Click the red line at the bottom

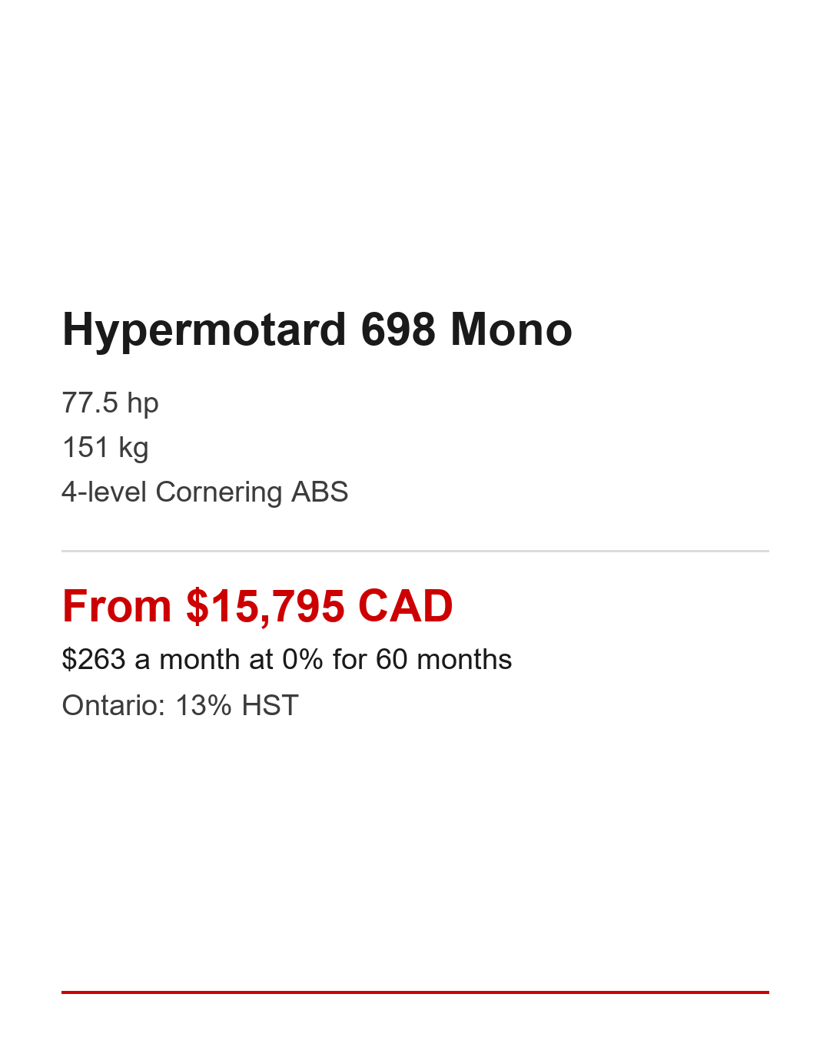415,992
